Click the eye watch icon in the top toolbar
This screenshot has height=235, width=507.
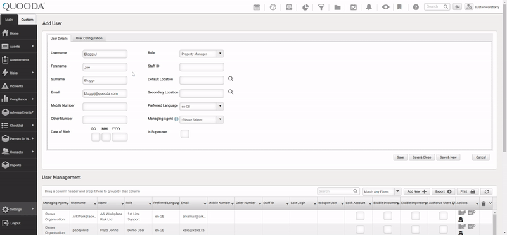tap(385, 7)
